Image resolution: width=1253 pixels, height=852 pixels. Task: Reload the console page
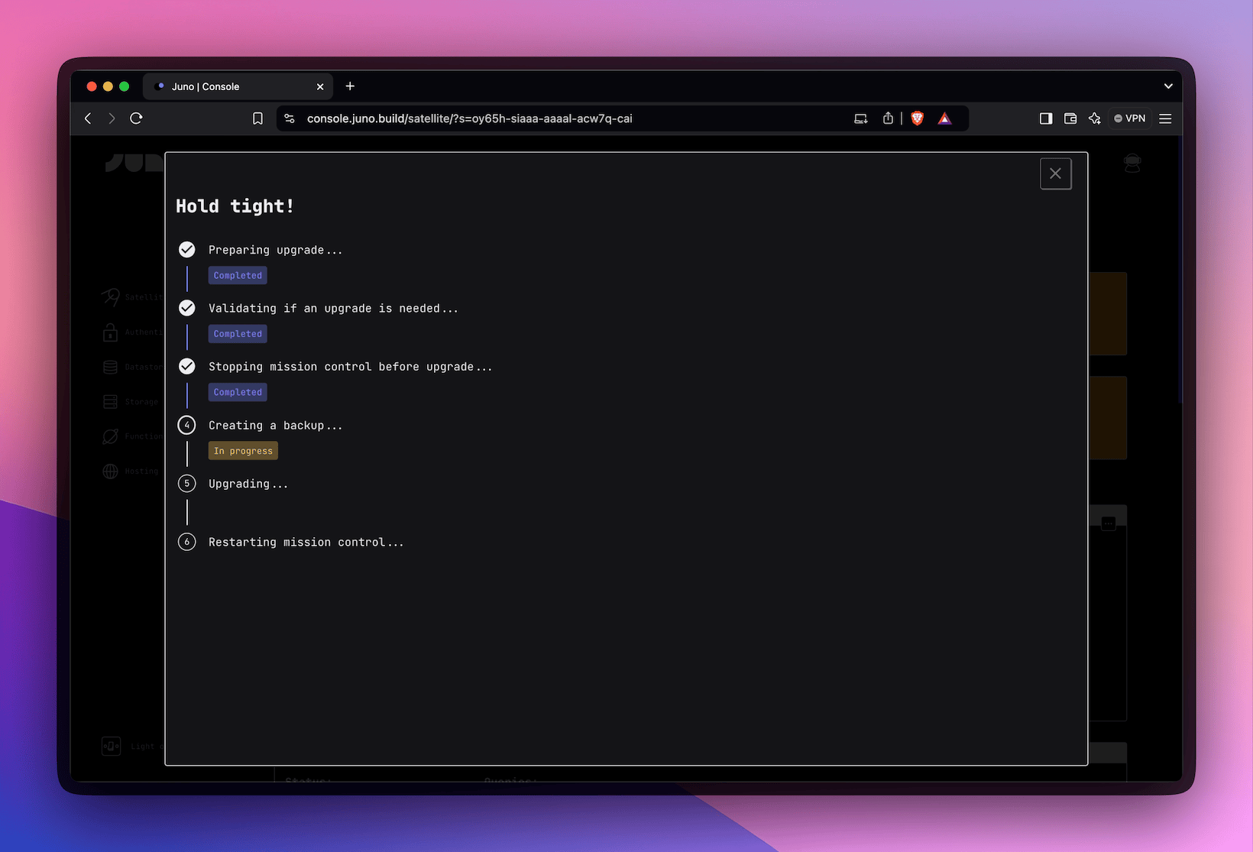(136, 118)
